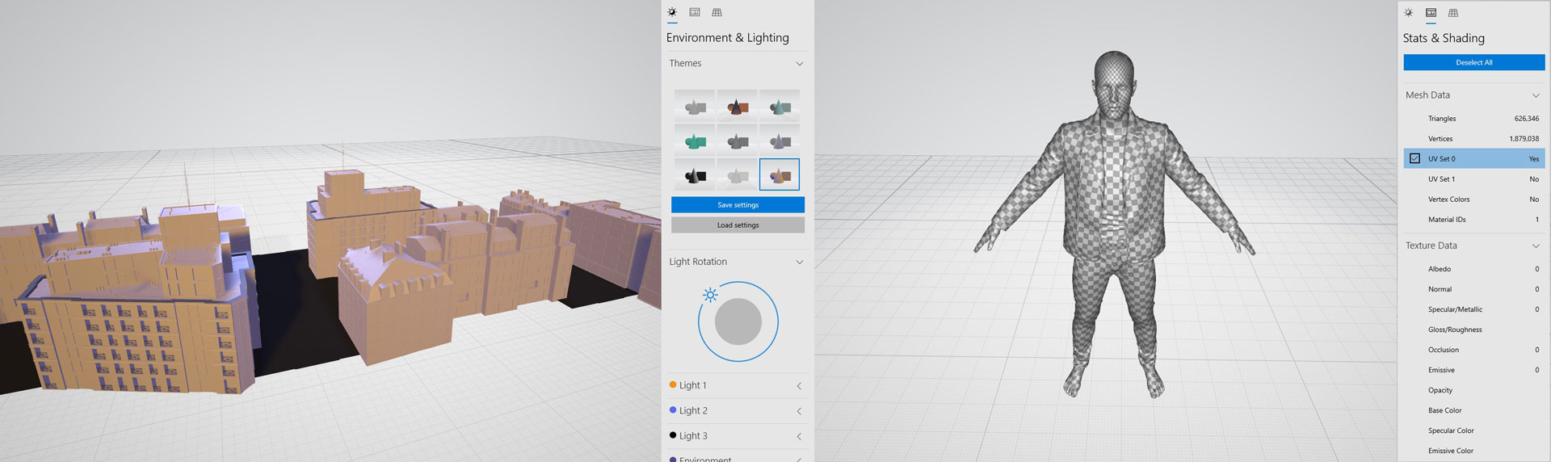
Task: Collapse the Light Rotation section
Action: point(799,262)
